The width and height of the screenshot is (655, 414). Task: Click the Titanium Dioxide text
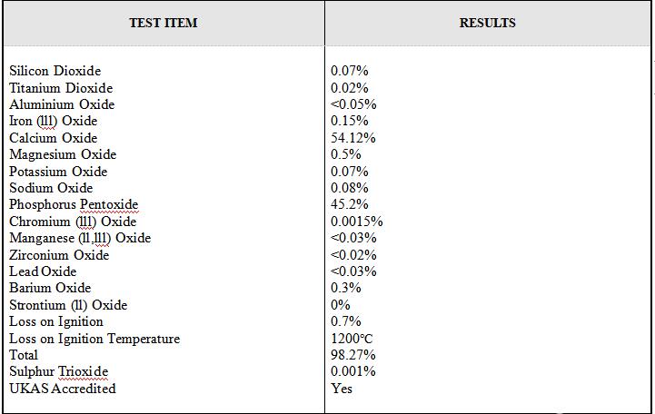pos(61,88)
